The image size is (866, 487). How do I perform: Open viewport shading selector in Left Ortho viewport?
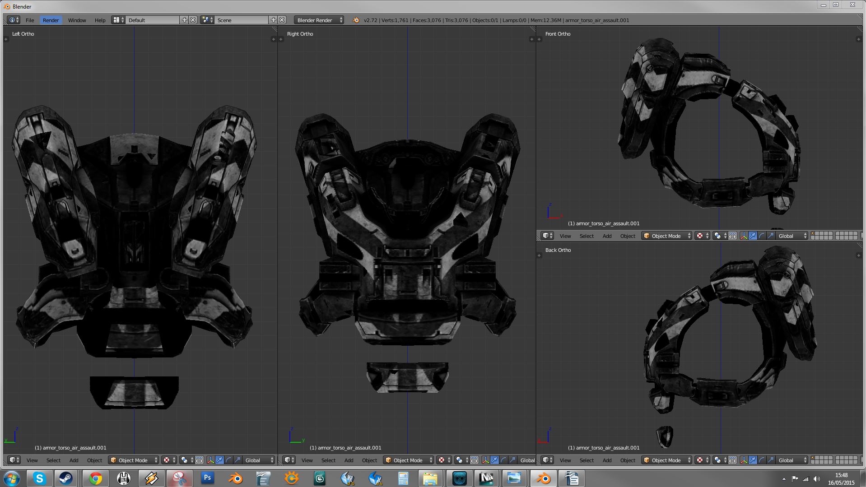tap(169, 460)
